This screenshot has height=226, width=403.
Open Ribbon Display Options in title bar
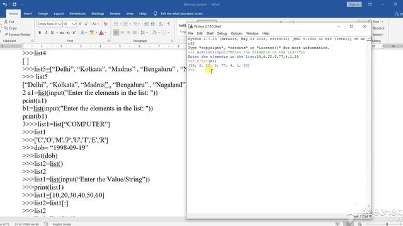(x=370, y=4)
